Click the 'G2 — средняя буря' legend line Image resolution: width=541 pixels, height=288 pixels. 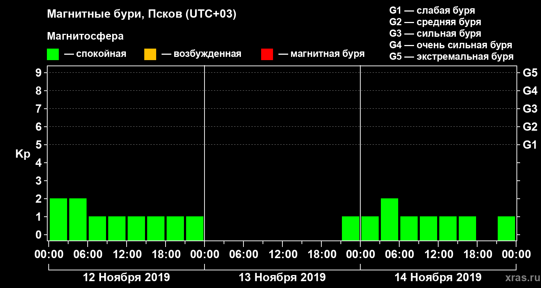point(435,22)
